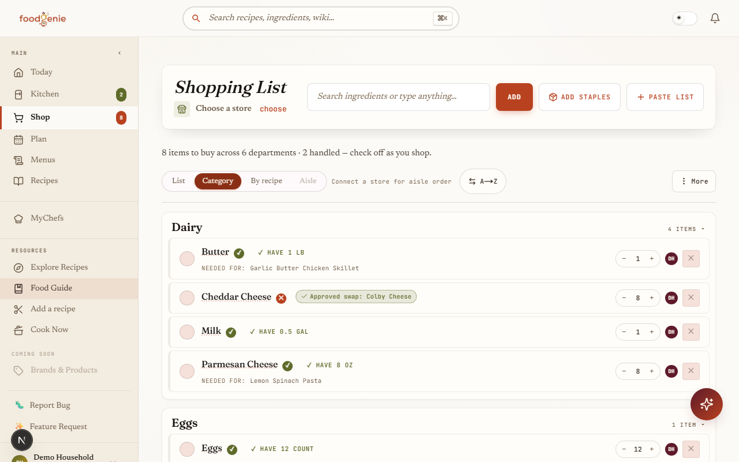Remove Eggs from the list
This screenshot has width=739, height=462.
691,449
